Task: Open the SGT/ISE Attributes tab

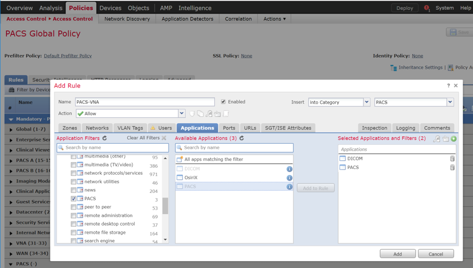Action: [x=288, y=128]
